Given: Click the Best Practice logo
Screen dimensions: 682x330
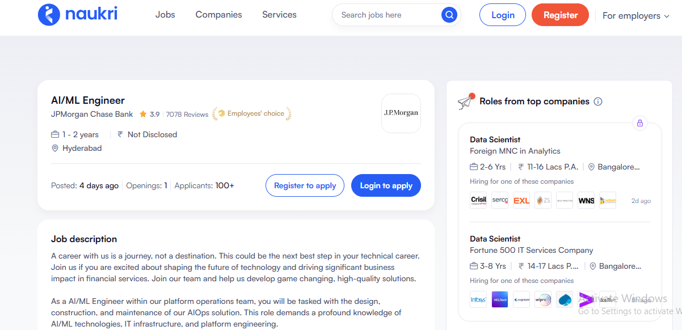Looking at the screenshot, I should pos(565,200).
